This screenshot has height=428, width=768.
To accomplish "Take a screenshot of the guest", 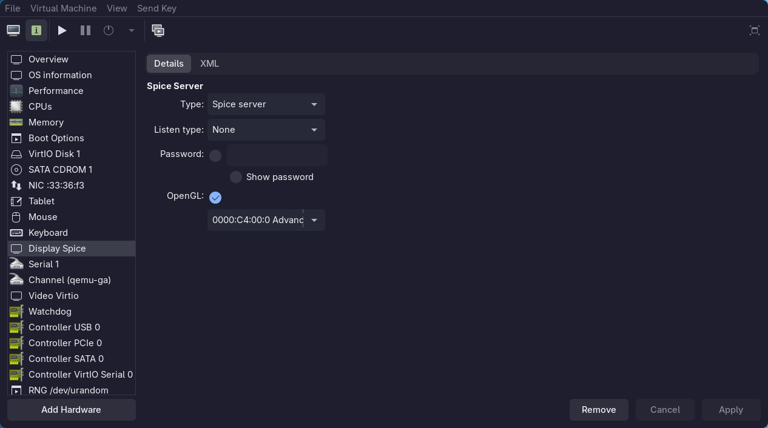I will pyautogui.click(x=158, y=30).
